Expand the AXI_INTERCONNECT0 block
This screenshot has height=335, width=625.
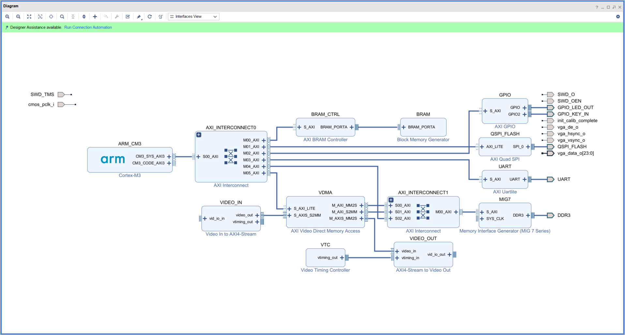click(x=198, y=134)
